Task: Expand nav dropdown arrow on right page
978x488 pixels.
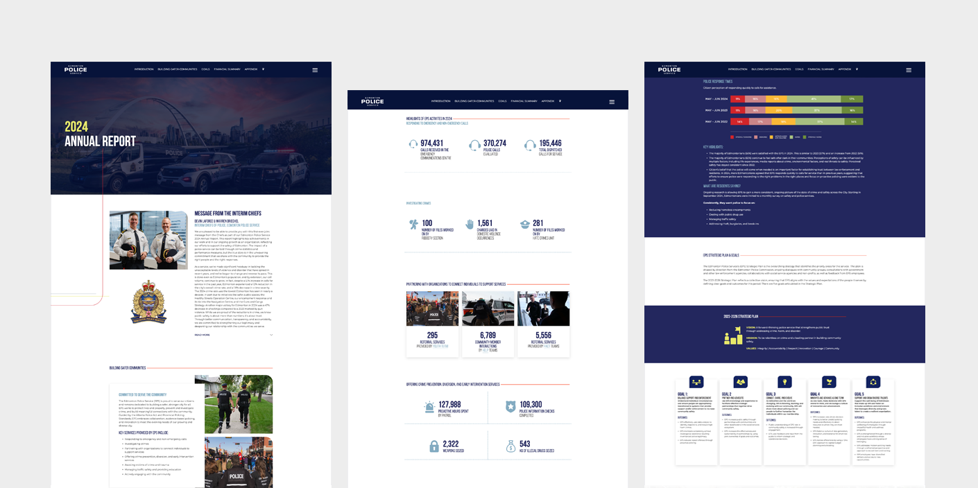Action: 857,69
